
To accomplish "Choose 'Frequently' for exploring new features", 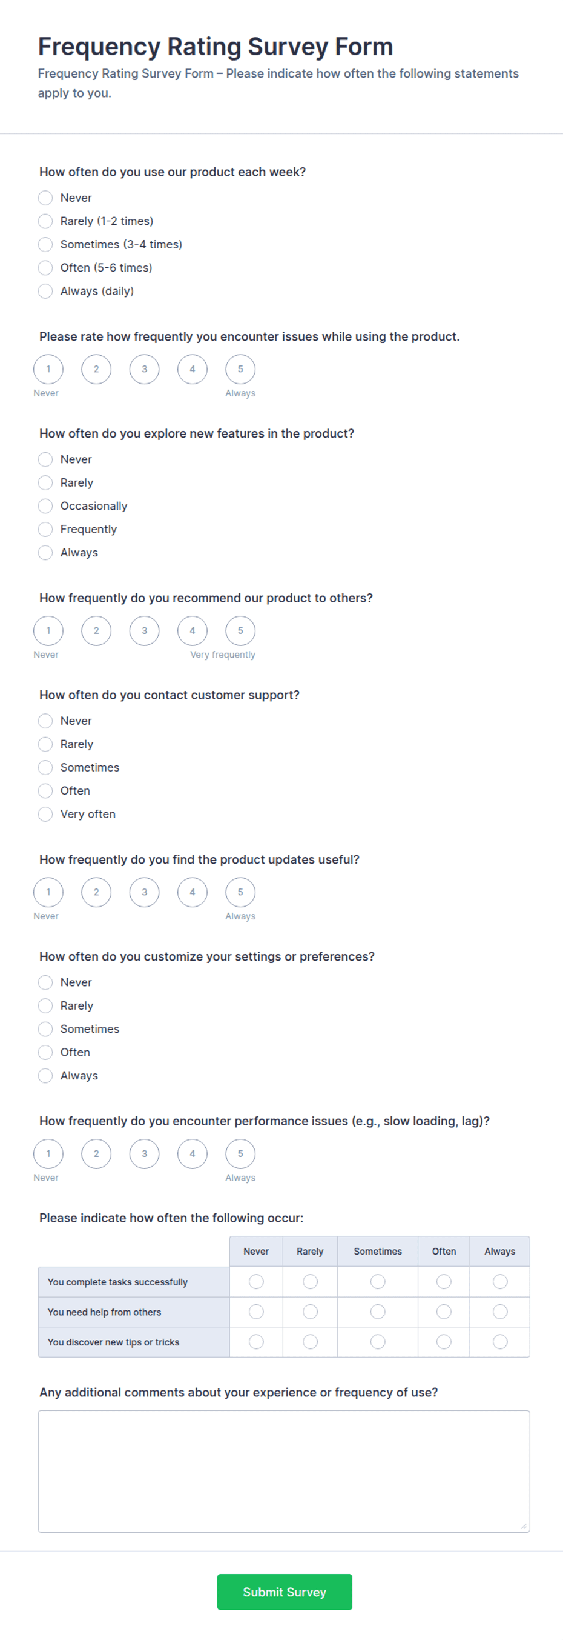I will click(x=45, y=529).
